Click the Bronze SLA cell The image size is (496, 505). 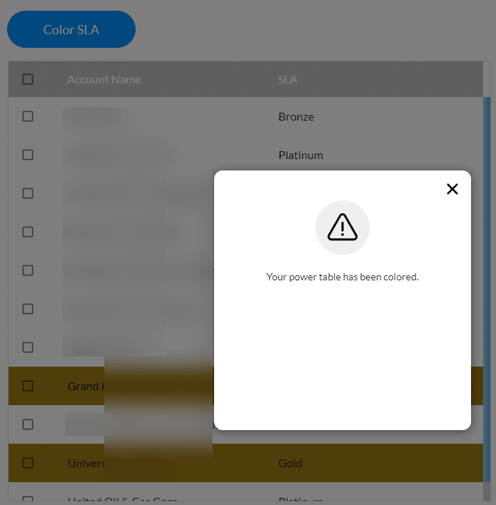click(296, 116)
